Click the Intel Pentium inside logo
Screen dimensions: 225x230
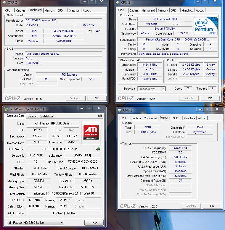205,26
